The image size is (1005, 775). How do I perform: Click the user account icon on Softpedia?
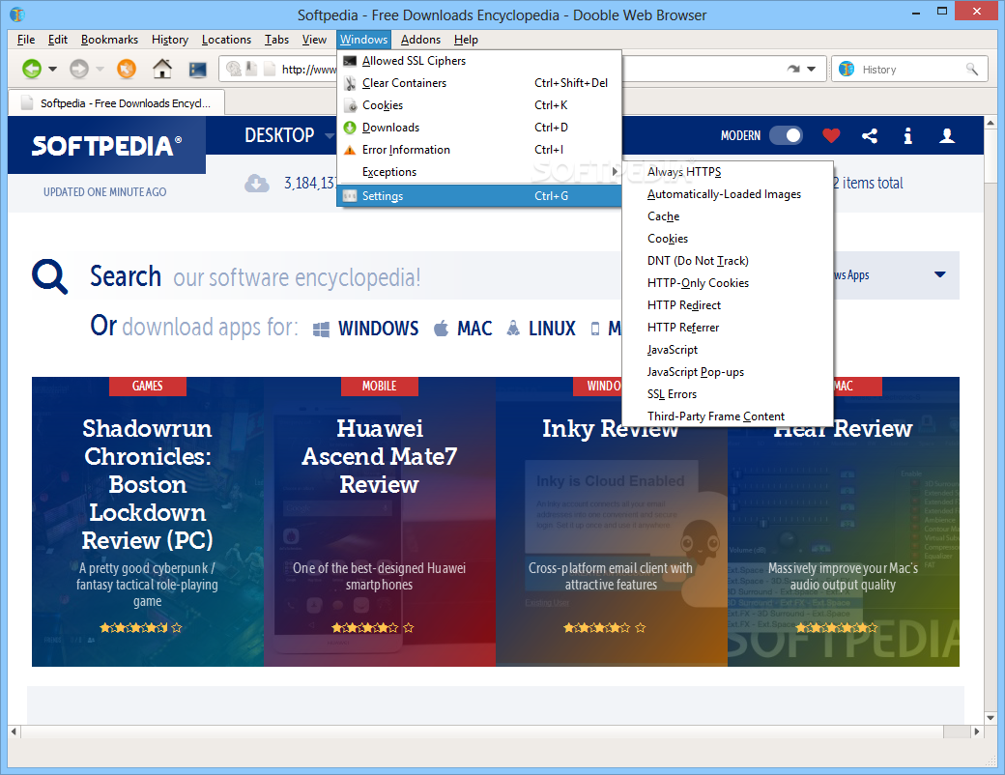click(x=947, y=135)
